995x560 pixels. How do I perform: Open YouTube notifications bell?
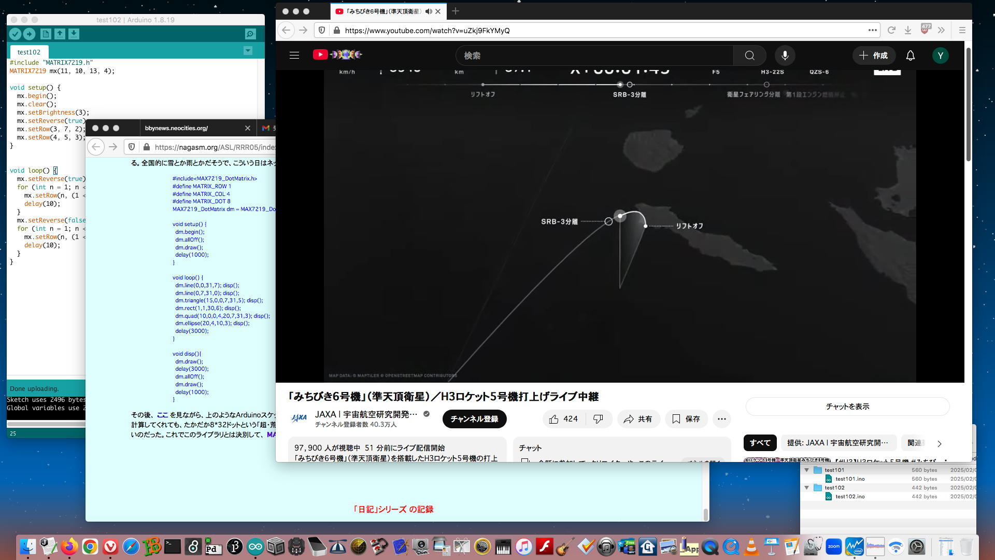pyautogui.click(x=910, y=55)
